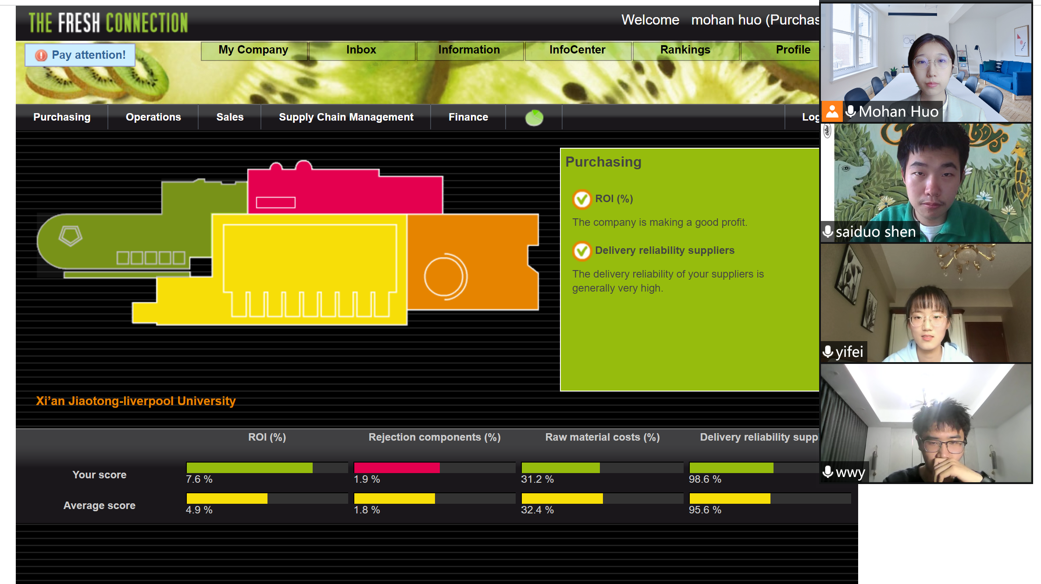Click the Delivery reliability suppliers checkmark icon
This screenshot has width=1041, height=584.
click(x=582, y=251)
